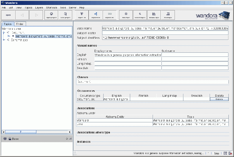The width and height of the screenshot is (234, 157).
Task: Click the topic tree's horizontal scrollbar thumb
Action: pyautogui.click(x=21, y=132)
